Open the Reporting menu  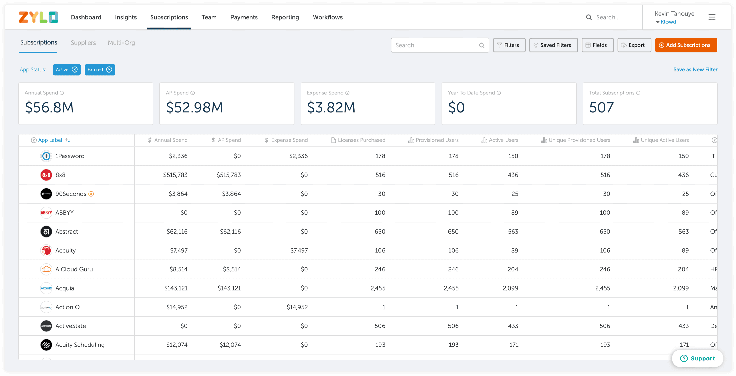(285, 17)
